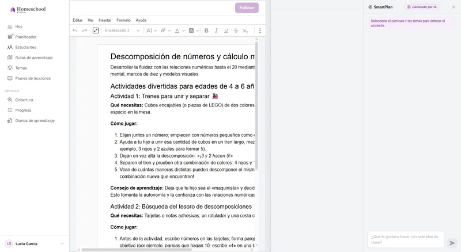This screenshot has width=461, height=252.
Task: Click the font size icon
Action: click(x=163, y=30)
